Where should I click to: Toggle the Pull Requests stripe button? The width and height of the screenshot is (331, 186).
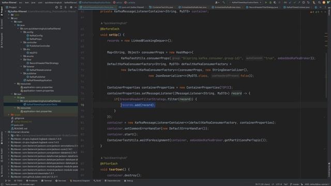coord(2,40)
